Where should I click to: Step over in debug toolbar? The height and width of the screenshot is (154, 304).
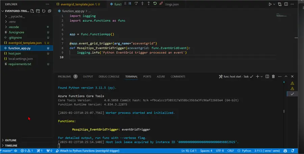tap(136, 3)
